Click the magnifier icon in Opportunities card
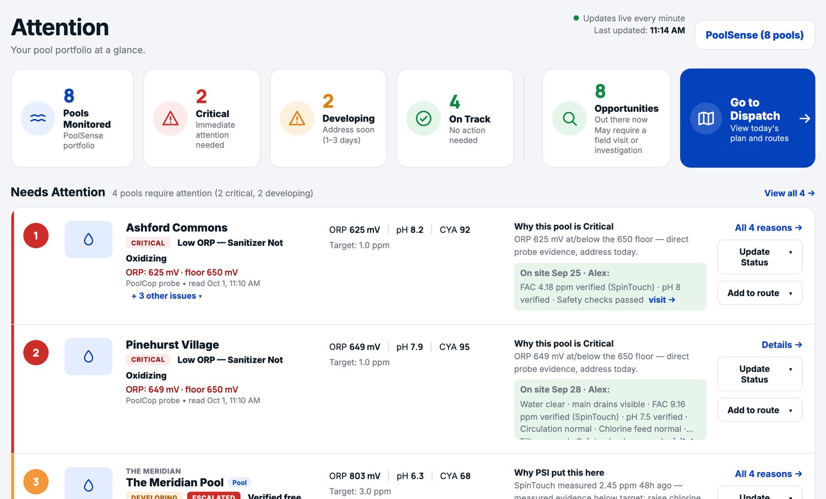The height and width of the screenshot is (499, 826). (570, 118)
